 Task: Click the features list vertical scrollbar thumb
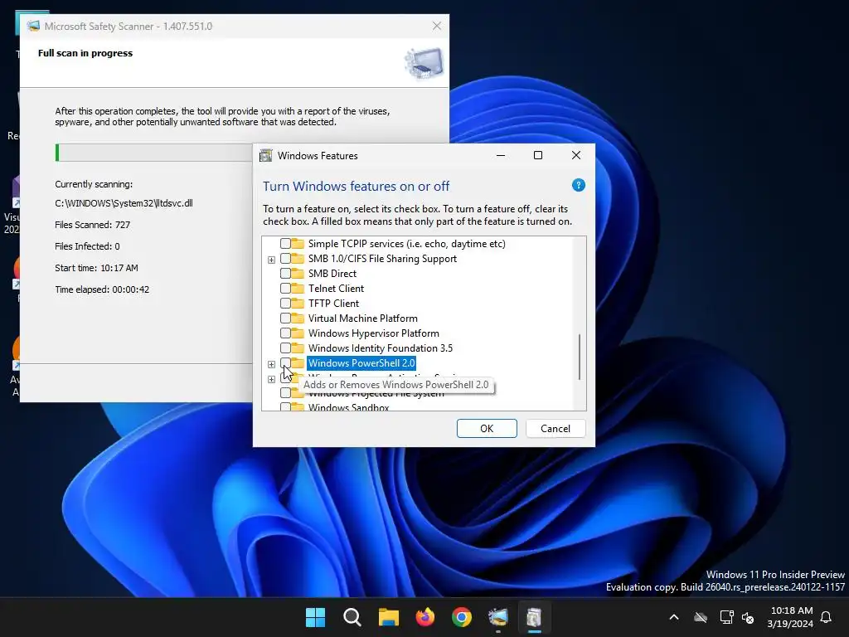click(x=580, y=357)
